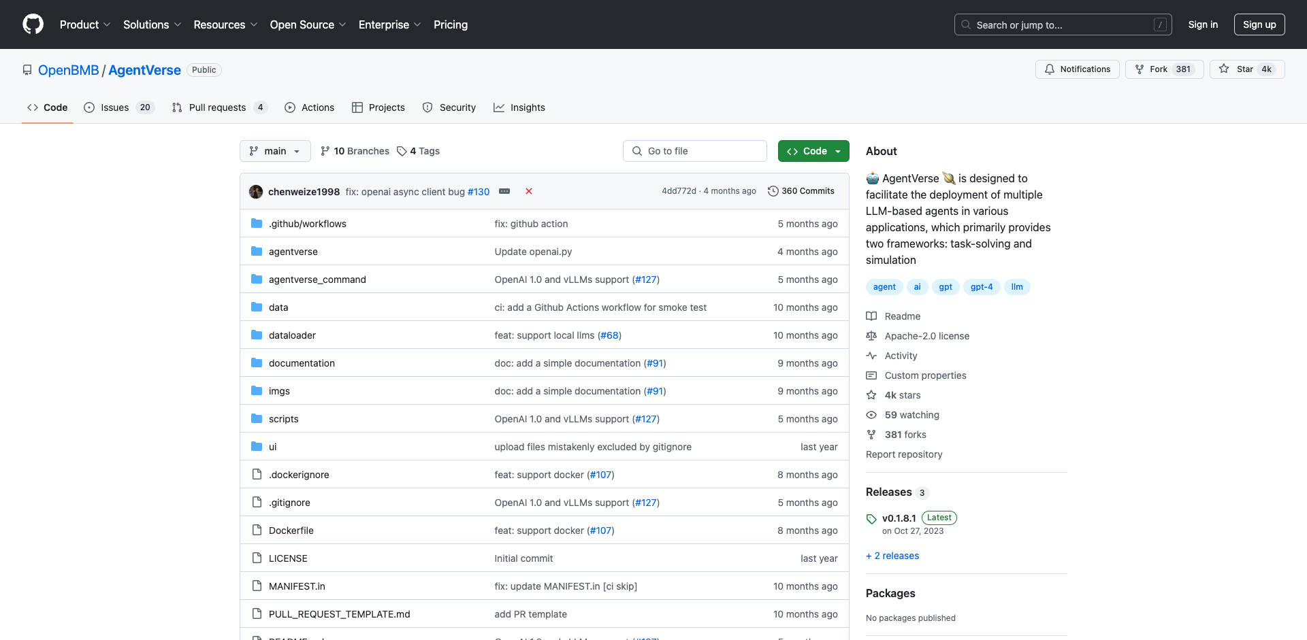1307x640 pixels.
Task: Click the documentation folder icon
Action: click(x=257, y=363)
